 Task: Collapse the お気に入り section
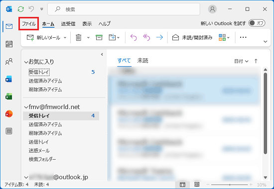26,62
